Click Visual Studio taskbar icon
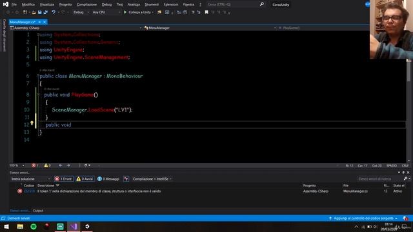The image size is (413, 232). click(74, 226)
